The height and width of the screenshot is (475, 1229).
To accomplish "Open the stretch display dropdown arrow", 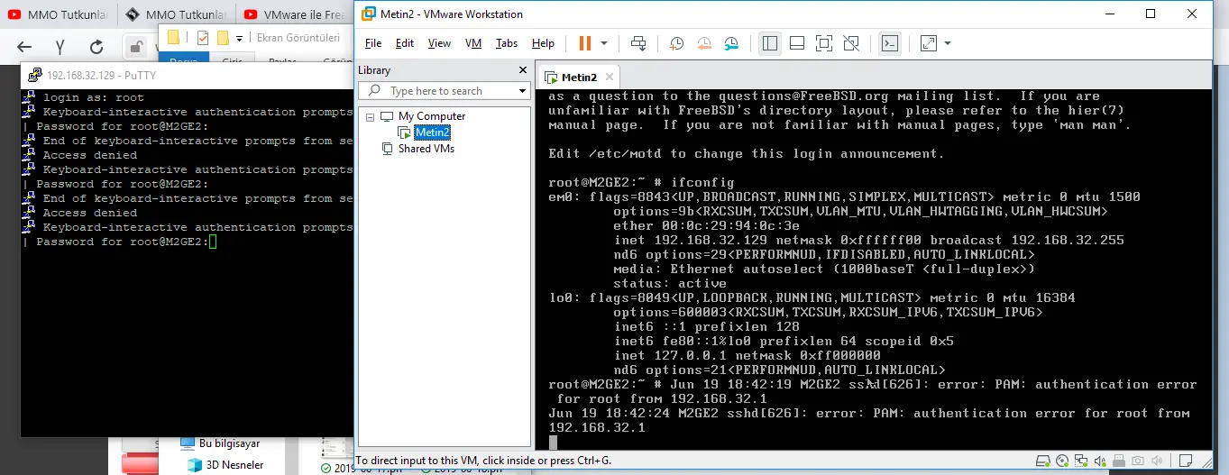I will pyautogui.click(x=948, y=43).
